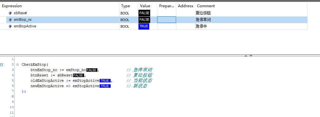Viewport: 320px width, 117px height.
Task: Click line number 10 in gutter
Action: coord(12,107)
